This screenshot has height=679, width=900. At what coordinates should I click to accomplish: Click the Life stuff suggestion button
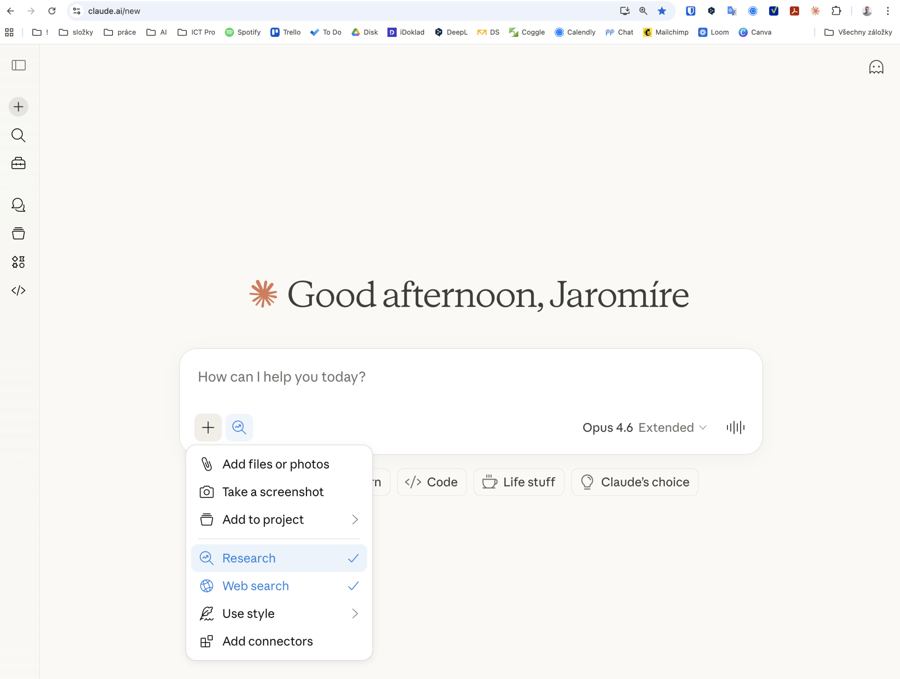(x=519, y=482)
